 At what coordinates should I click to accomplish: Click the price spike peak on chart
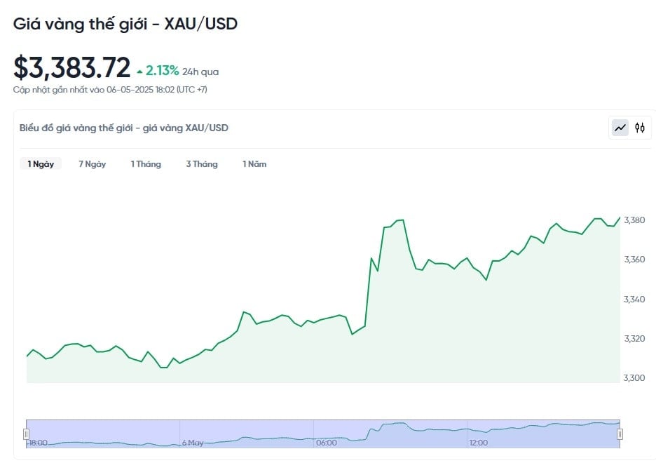click(402, 220)
